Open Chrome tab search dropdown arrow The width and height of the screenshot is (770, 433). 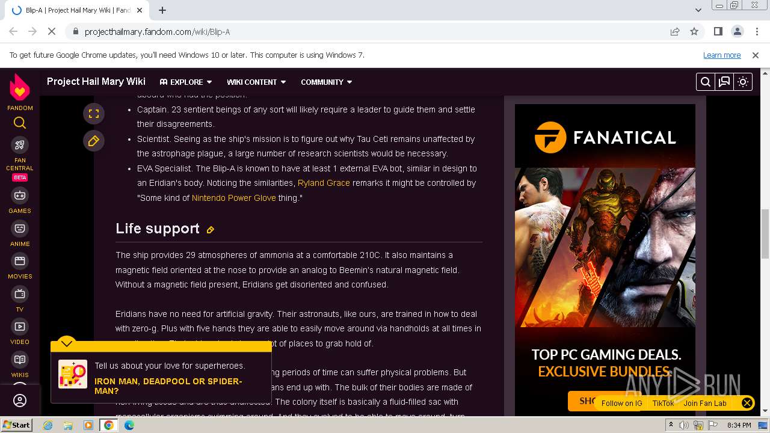tap(698, 10)
